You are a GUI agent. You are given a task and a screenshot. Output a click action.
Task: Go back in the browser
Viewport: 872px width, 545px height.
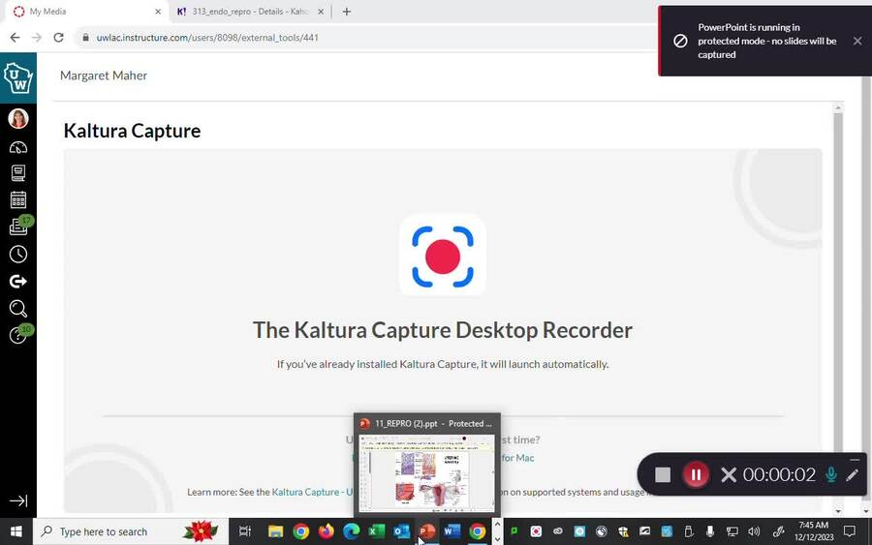(x=15, y=38)
